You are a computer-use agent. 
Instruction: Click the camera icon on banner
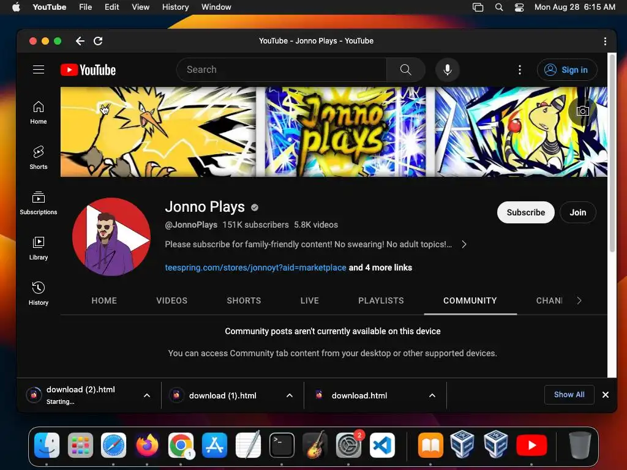[x=583, y=111]
